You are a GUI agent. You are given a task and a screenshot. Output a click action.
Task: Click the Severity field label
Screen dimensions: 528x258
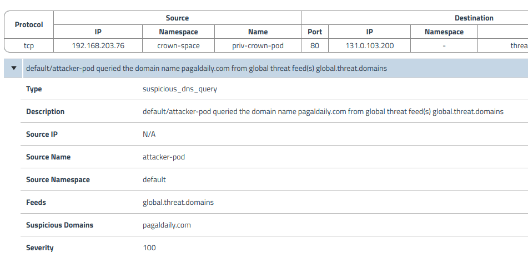(x=40, y=248)
